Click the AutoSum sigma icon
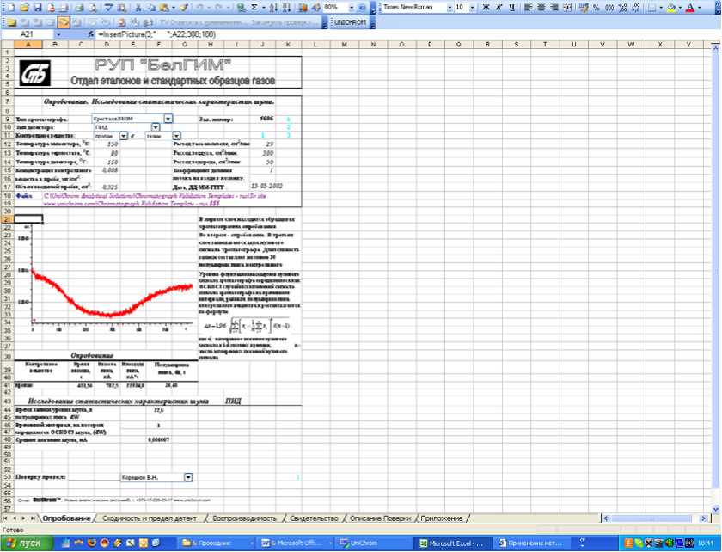The height and width of the screenshot is (552, 722). coord(254,8)
